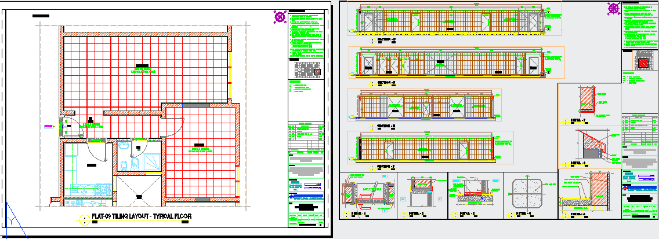The height and width of the screenshot is (239, 659).
Task: Select the small magenta tag left of the floor plan
Action: pyautogui.click(x=48, y=125)
